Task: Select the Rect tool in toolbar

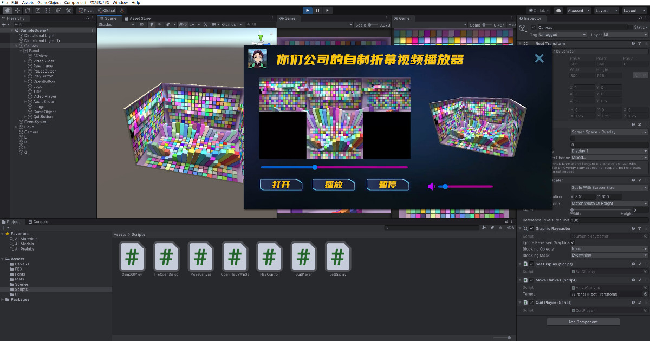Action: 47,10
